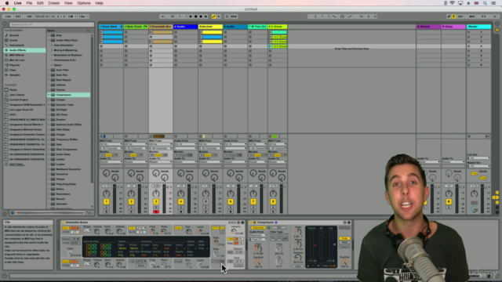502x282 pixels.
Task: Open the View menu
Action: click(x=68, y=3)
